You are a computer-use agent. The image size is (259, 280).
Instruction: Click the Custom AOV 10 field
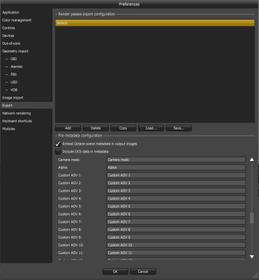pyautogui.click(x=176, y=245)
